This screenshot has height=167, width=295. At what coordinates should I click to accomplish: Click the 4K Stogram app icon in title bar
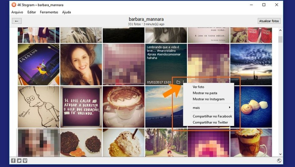pos(14,5)
